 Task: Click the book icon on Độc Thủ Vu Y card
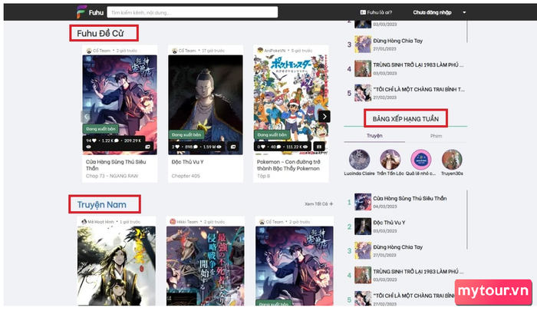(233, 147)
